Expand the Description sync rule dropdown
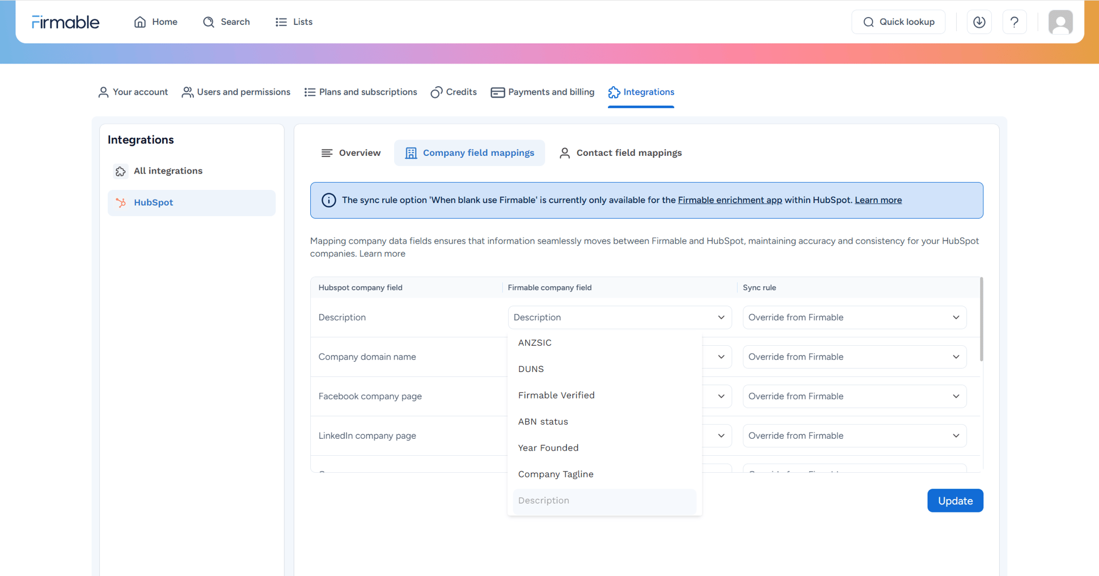 (853, 317)
